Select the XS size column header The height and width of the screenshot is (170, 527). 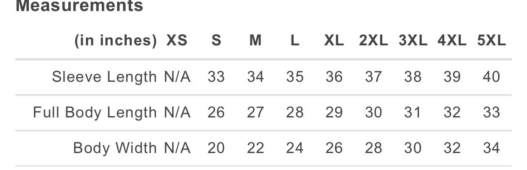(x=177, y=41)
